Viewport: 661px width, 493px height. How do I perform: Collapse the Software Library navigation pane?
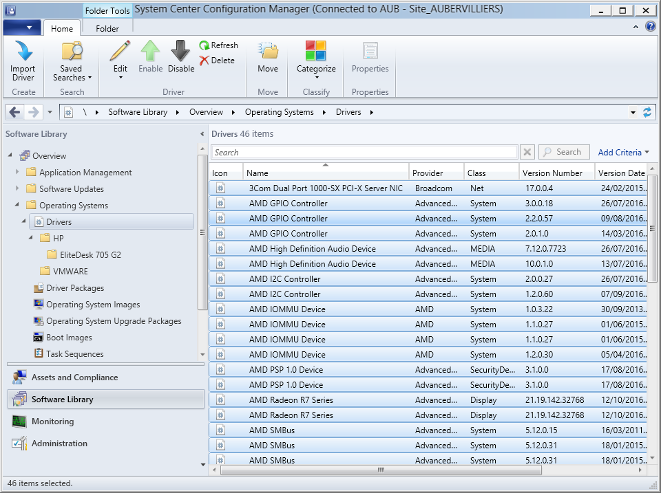coord(202,134)
